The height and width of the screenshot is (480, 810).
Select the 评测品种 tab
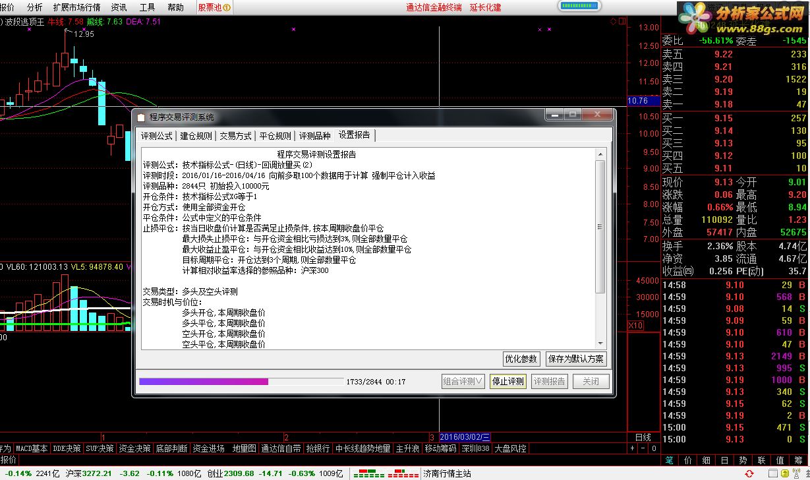(314, 136)
